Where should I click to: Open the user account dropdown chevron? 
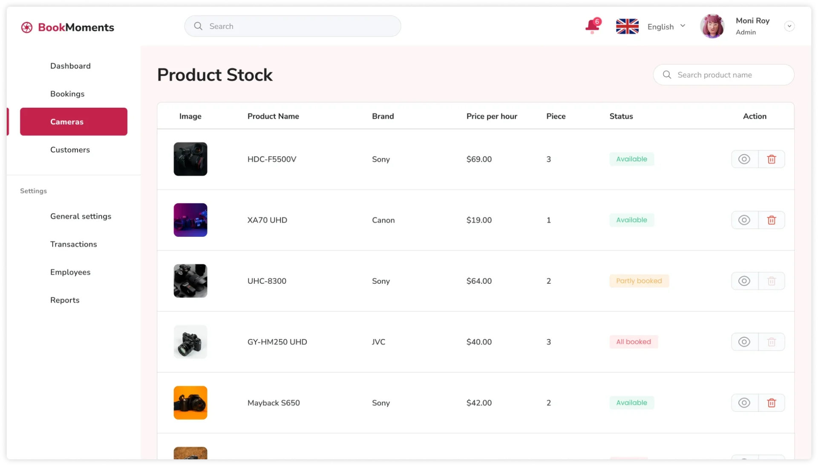click(789, 26)
